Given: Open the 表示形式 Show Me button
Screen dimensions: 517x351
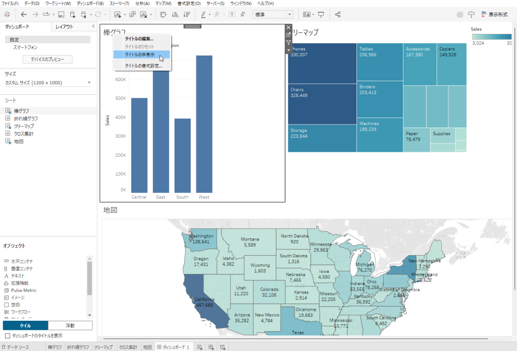Looking at the screenshot, I should point(494,14).
